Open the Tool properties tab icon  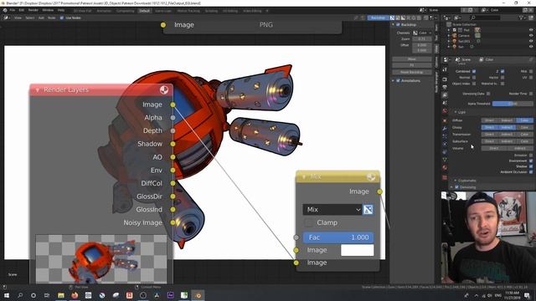[445, 70]
